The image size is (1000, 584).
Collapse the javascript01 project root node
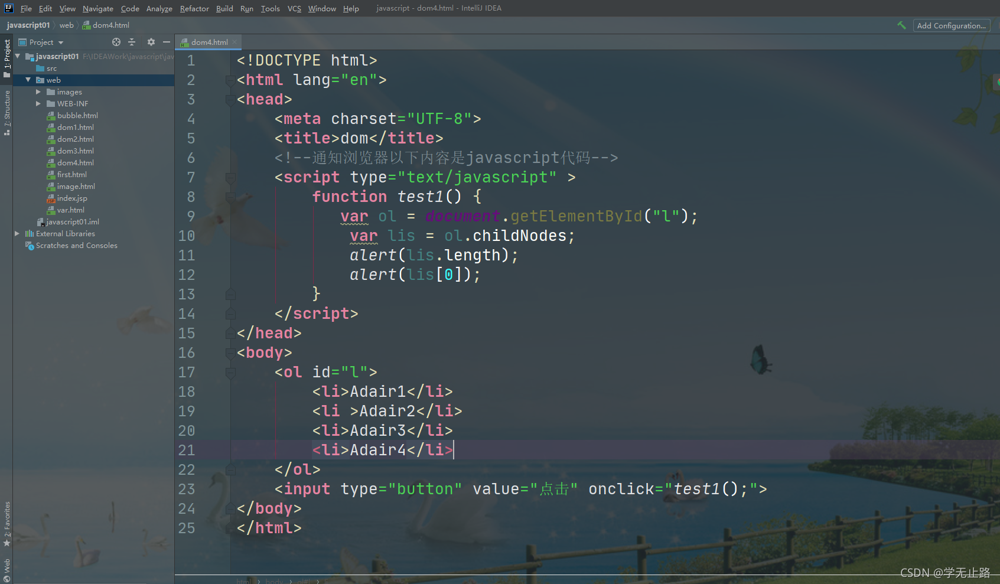point(18,56)
